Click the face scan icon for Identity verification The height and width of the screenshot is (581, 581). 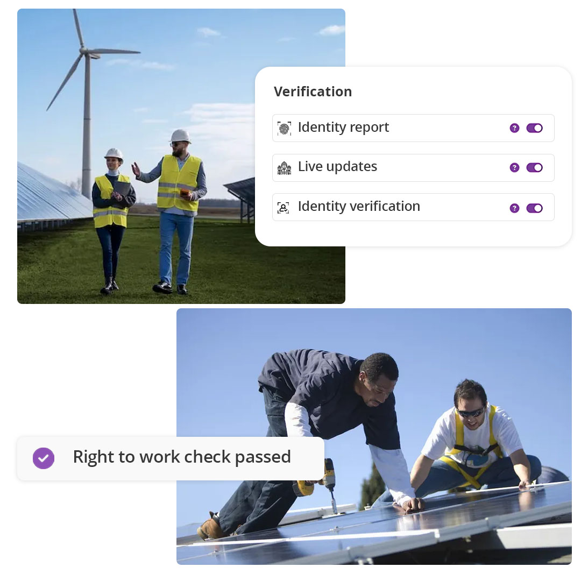283,208
